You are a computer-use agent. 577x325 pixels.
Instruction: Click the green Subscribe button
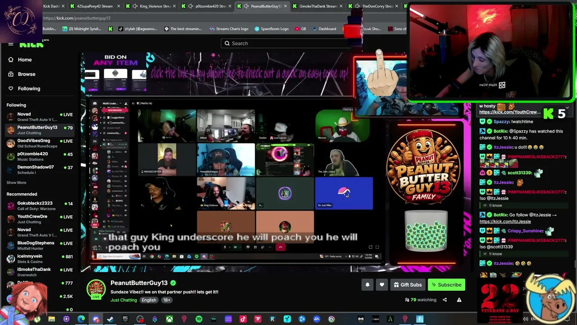[x=446, y=285]
